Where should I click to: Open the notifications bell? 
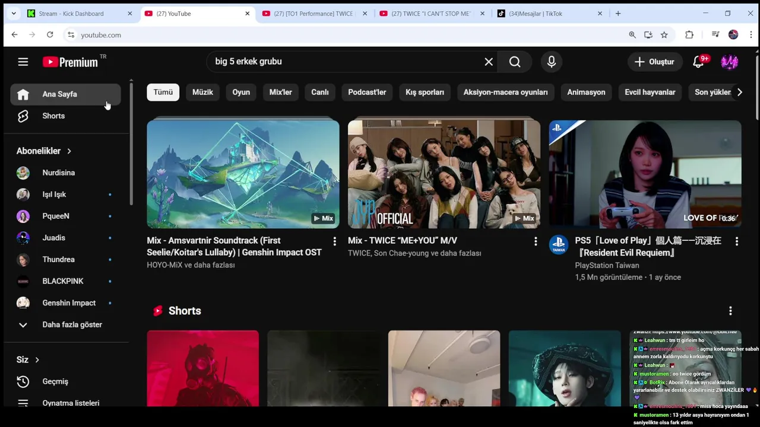click(x=699, y=62)
